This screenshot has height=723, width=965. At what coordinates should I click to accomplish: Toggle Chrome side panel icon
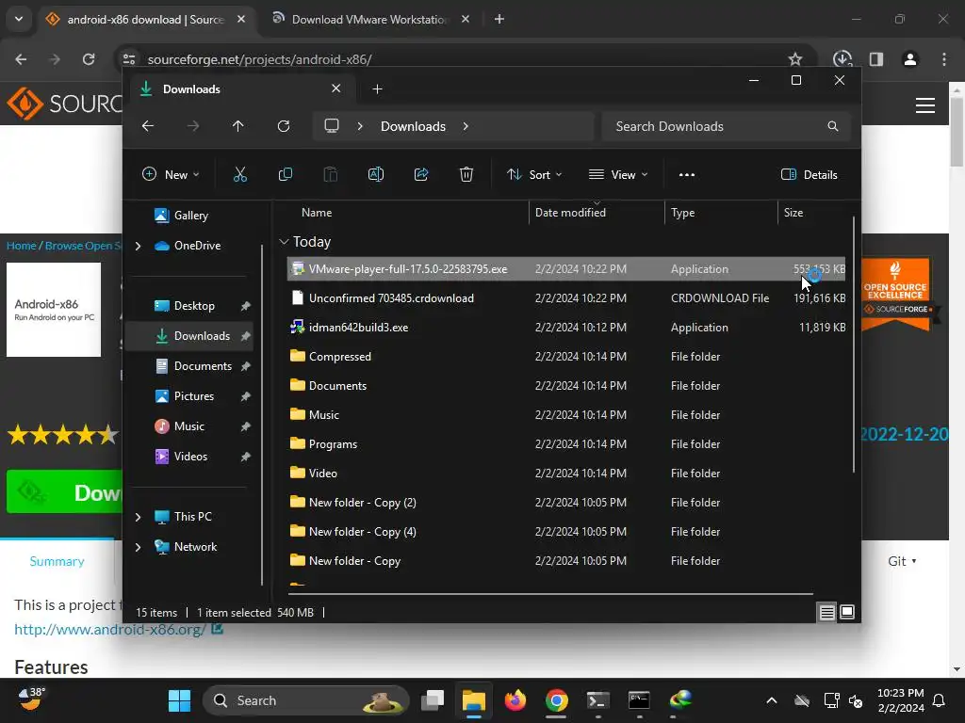pos(876,59)
